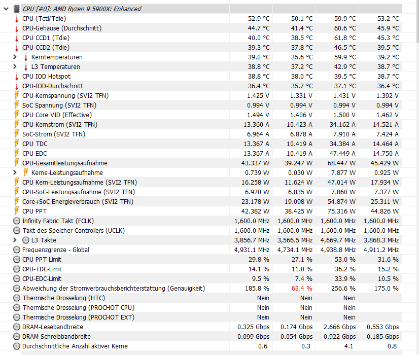Select the SoC Spannung (SVI2 TFN) label
Image resolution: width=419 pixels, height=355 pixels.
pos(59,105)
